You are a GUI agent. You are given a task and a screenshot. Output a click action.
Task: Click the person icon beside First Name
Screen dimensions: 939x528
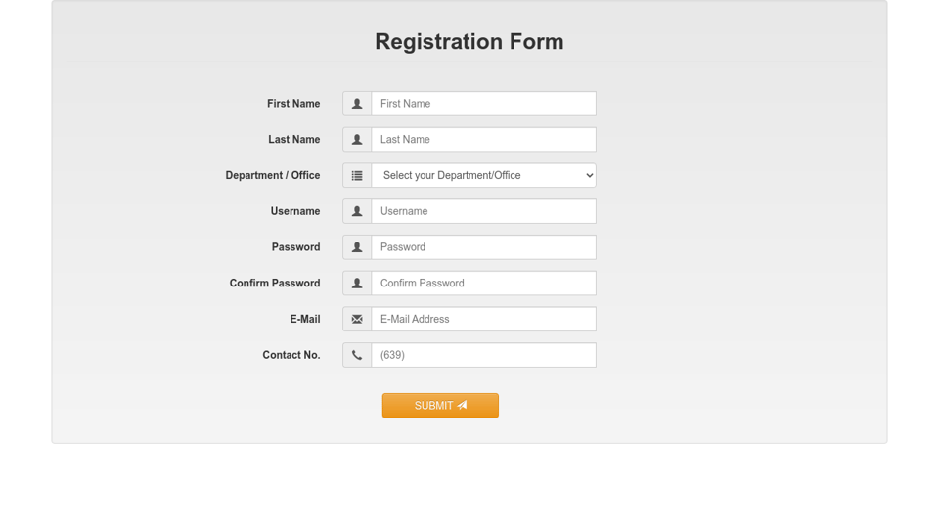357,104
